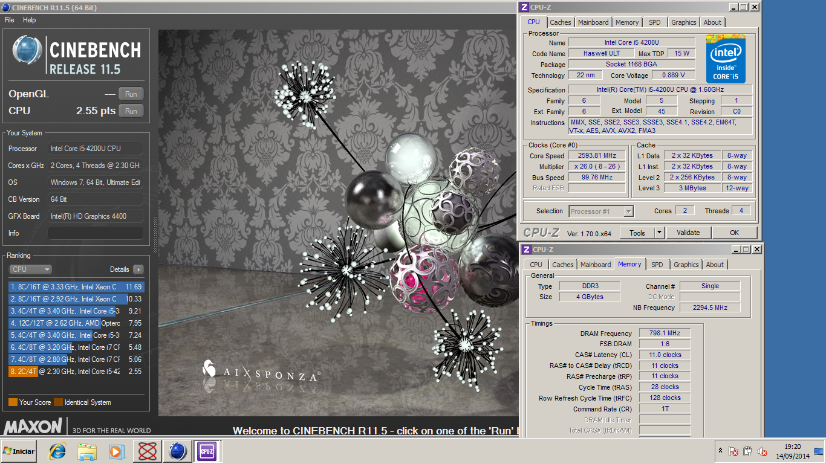Image resolution: width=826 pixels, height=464 pixels.
Task: Switch to Graphics tab in lower CPU-Z window
Action: (x=686, y=265)
